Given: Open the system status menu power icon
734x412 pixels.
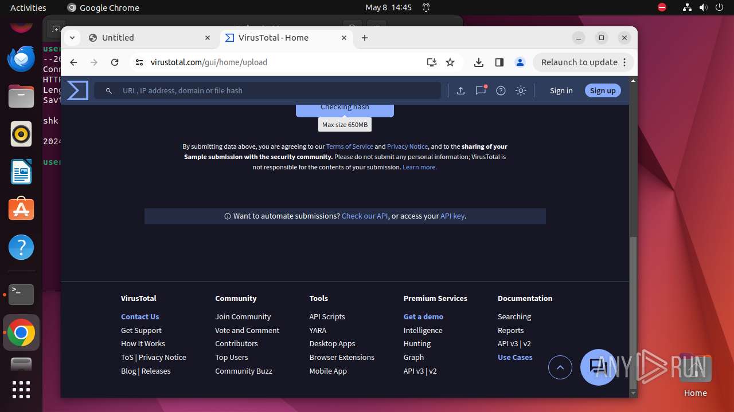Looking at the screenshot, I should click(x=719, y=7).
